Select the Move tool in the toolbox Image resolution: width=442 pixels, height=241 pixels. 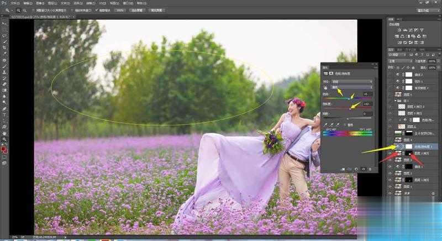4,23
